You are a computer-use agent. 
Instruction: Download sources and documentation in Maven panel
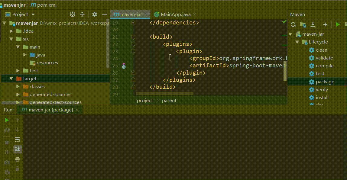point(313,24)
